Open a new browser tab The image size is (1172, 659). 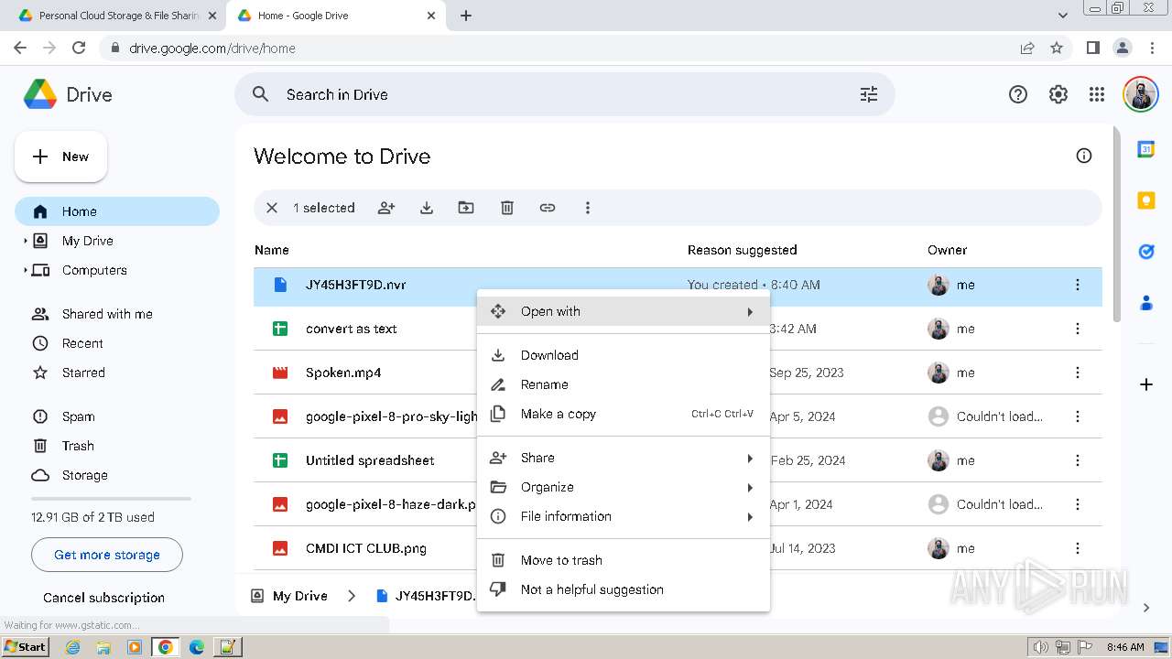click(466, 16)
